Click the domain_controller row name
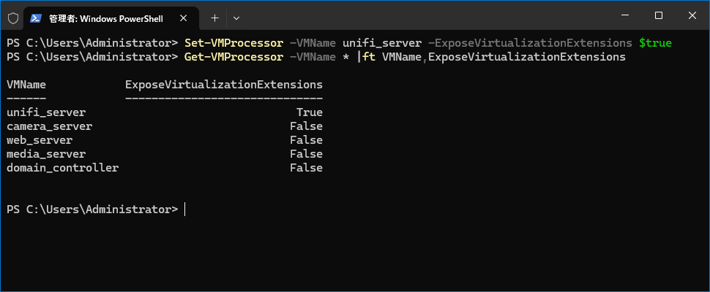Image resolution: width=710 pixels, height=292 pixels. click(62, 168)
